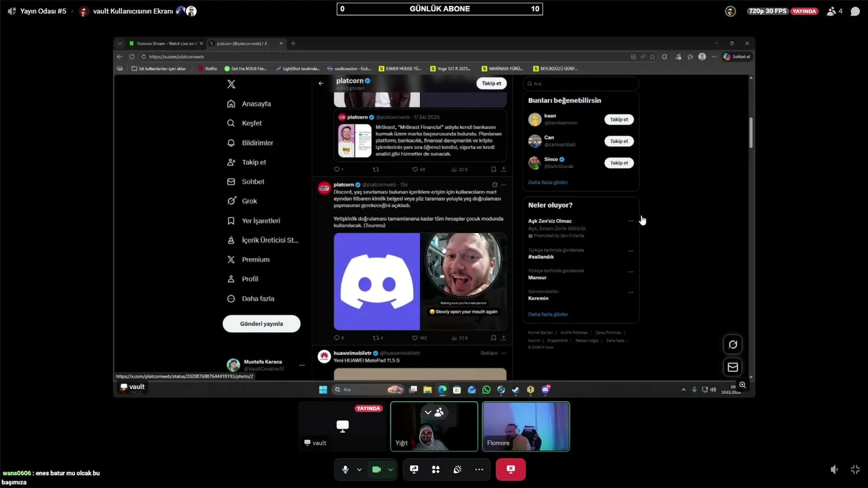Open three-dot menu for Mansur trend
Viewport: 868px width, 488px height.
point(631,272)
